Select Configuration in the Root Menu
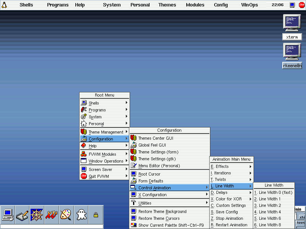Viewport: 306px width, 229px height. pyautogui.click(x=104, y=139)
